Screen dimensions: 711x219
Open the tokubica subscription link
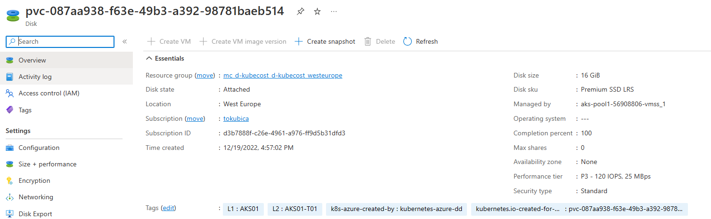point(236,118)
